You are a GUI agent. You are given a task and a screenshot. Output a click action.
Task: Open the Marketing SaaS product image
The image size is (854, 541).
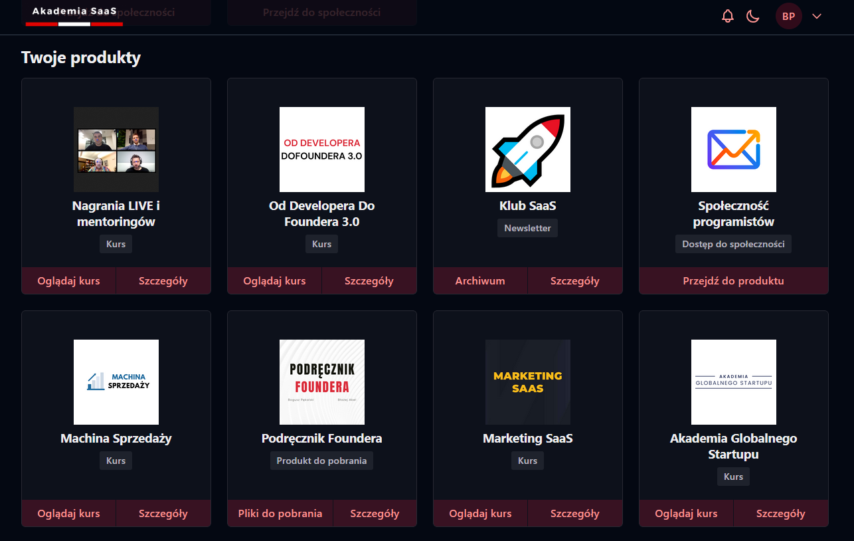tap(527, 382)
